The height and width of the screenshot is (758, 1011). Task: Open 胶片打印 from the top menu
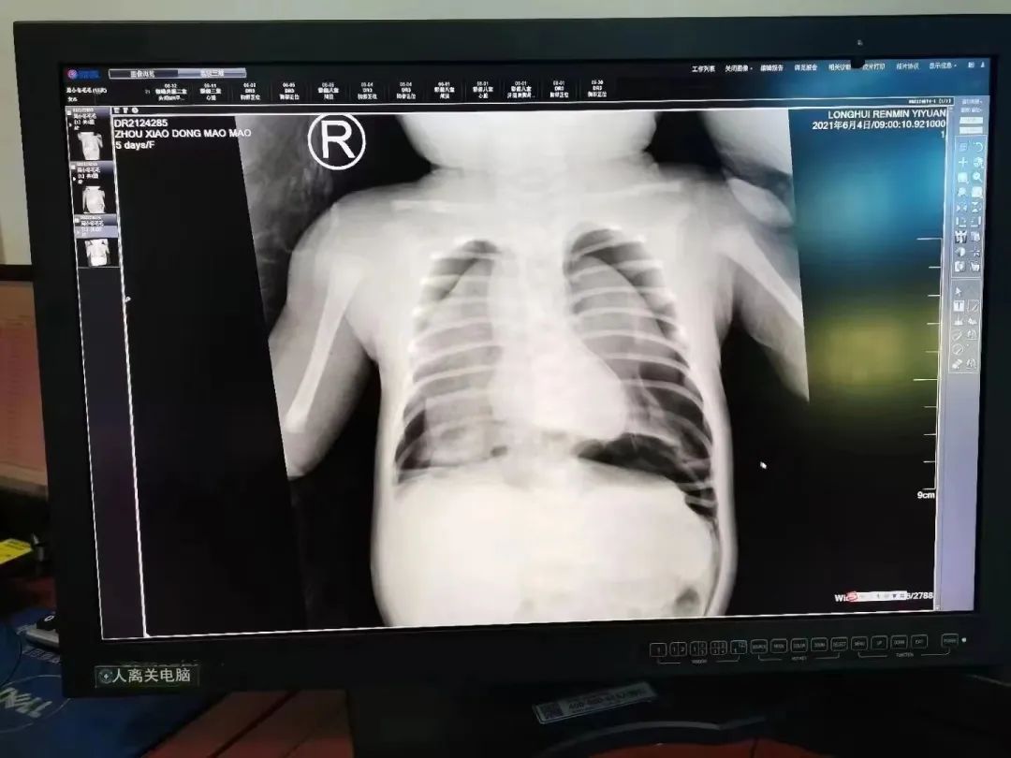[x=873, y=66]
